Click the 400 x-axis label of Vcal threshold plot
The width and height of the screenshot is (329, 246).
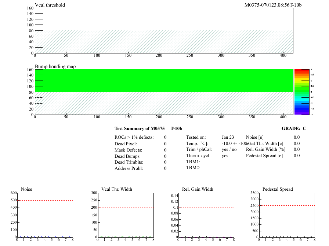(283, 55)
